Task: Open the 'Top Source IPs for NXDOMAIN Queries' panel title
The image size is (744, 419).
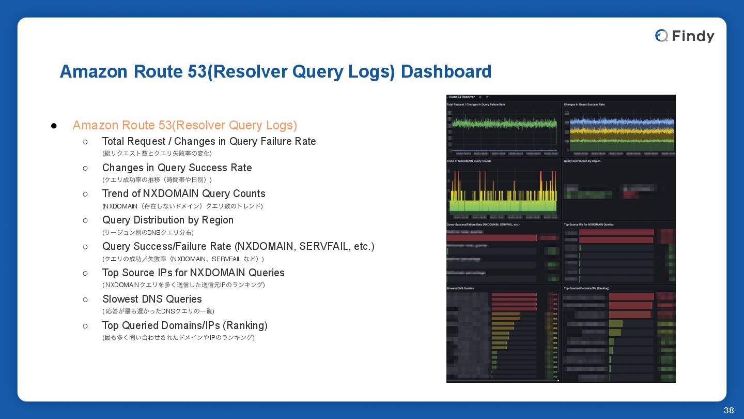Action: 588,225
